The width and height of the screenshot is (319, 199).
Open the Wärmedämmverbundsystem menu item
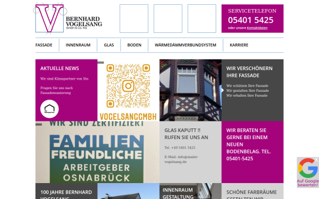pyautogui.click(x=186, y=45)
